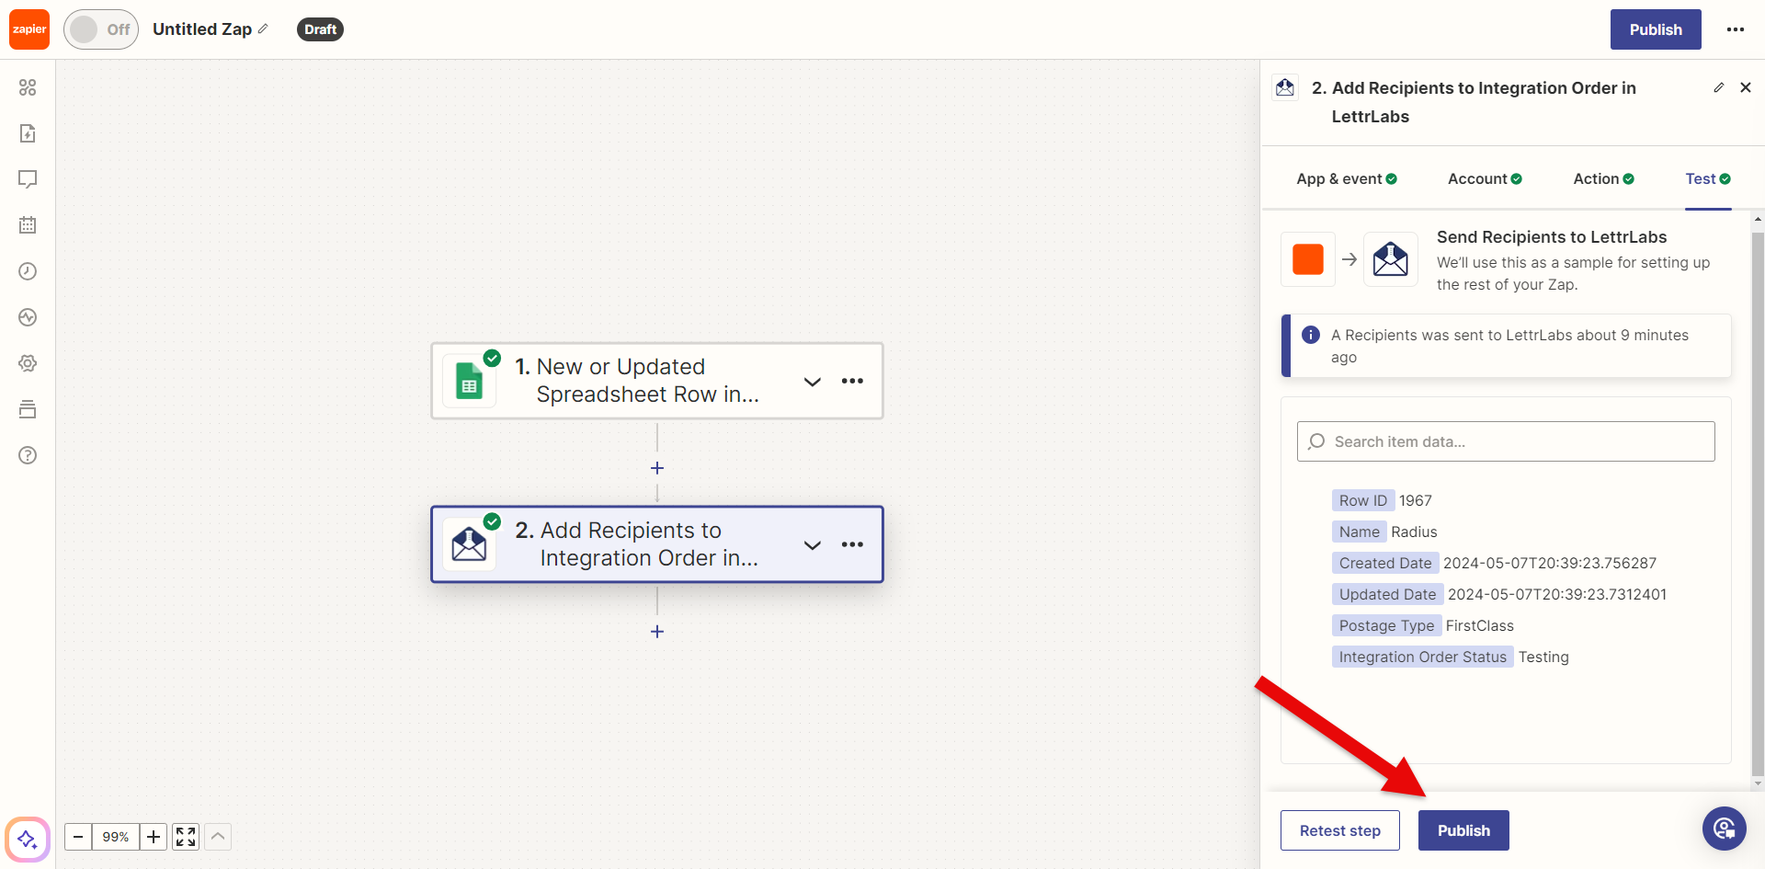Expand step 1 chevron dropdown
1765x869 pixels.
point(813,382)
